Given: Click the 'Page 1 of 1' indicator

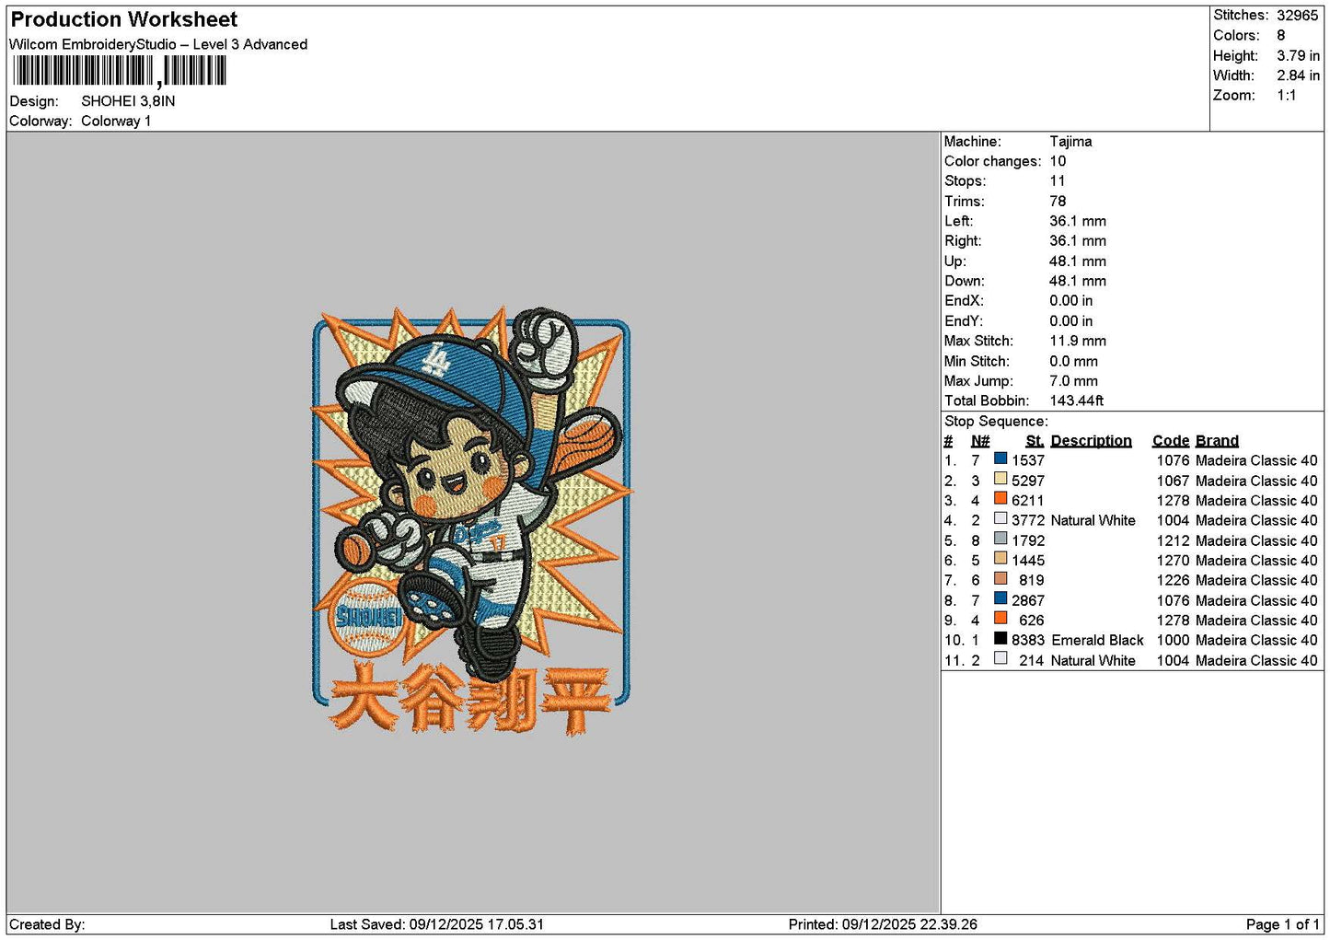Looking at the screenshot, I should pos(1282,924).
